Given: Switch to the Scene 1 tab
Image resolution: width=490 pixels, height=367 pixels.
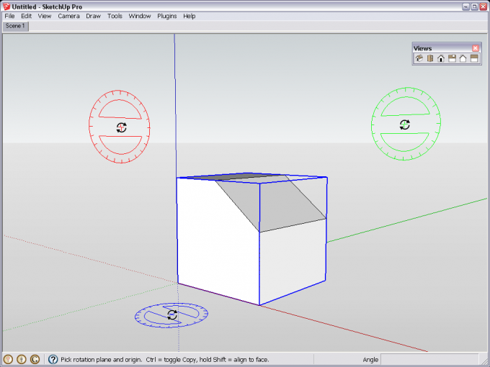Looking at the screenshot, I should click(x=15, y=26).
